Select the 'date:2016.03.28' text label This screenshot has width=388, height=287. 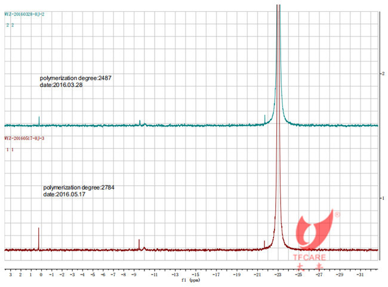[x=62, y=85]
